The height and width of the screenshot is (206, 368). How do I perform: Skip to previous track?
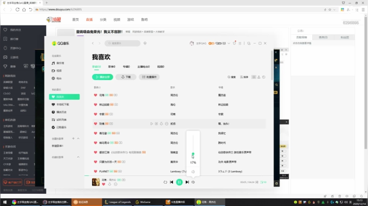[x=172, y=182]
